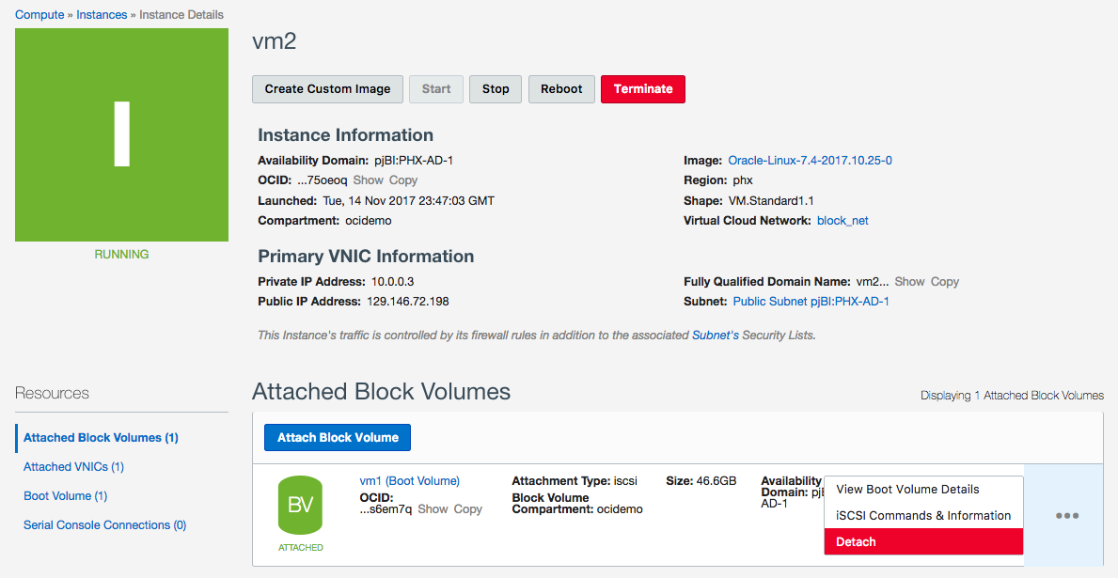Viewport: 1118px width, 578px height.
Task: Click the BV boot volume icon
Action: click(x=300, y=505)
